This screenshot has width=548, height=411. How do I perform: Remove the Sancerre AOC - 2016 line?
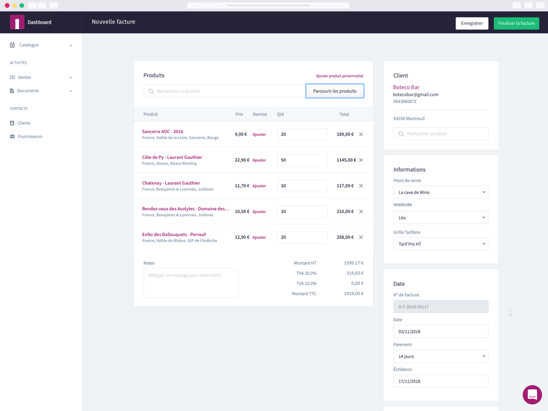(x=361, y=134)
